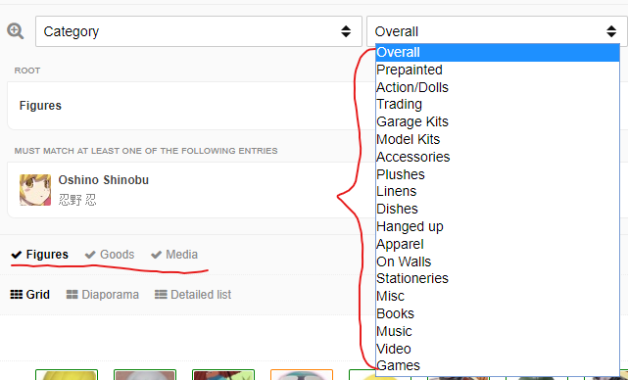Click the magnifier zoom icon
The width and height of the screenshot is (628, 380).
(16, 30)
